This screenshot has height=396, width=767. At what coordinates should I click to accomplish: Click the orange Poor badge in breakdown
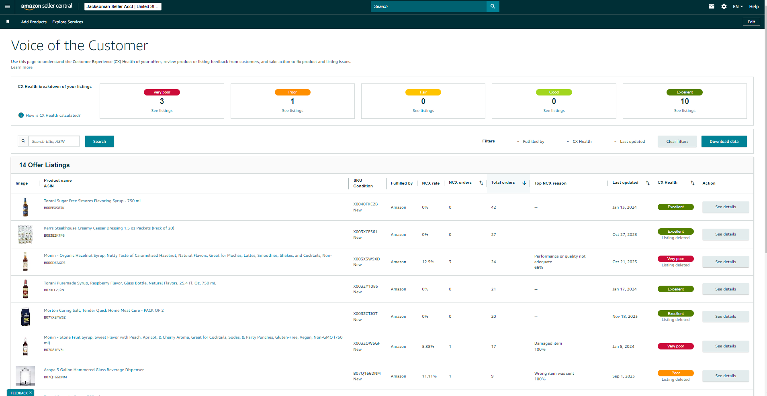coord(292,92)
